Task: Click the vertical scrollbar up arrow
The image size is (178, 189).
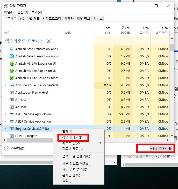Action: click(172, 39)
